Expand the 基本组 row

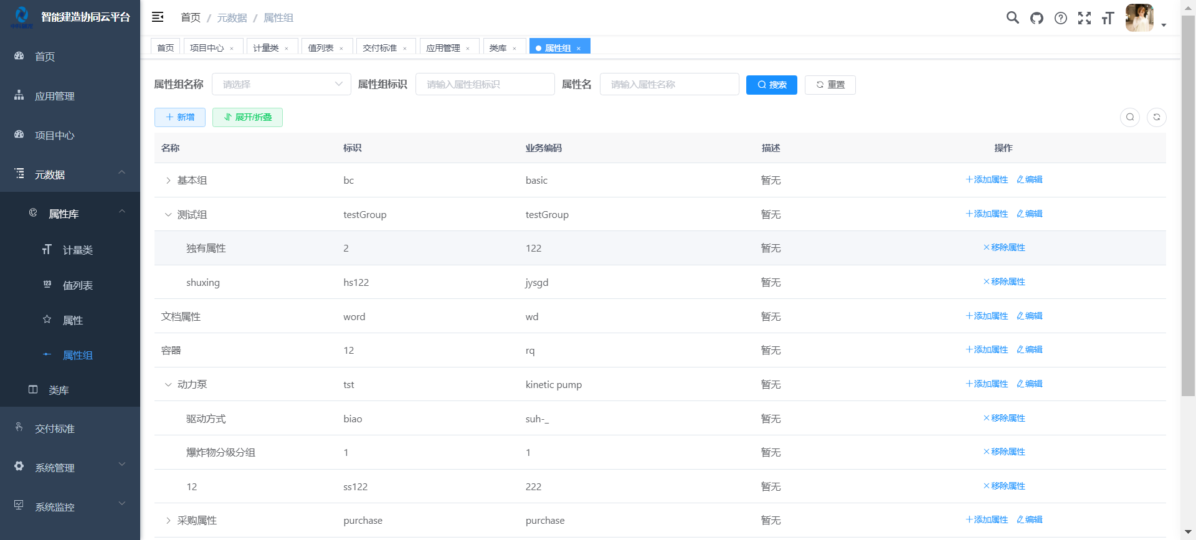[x=168, y=181]
